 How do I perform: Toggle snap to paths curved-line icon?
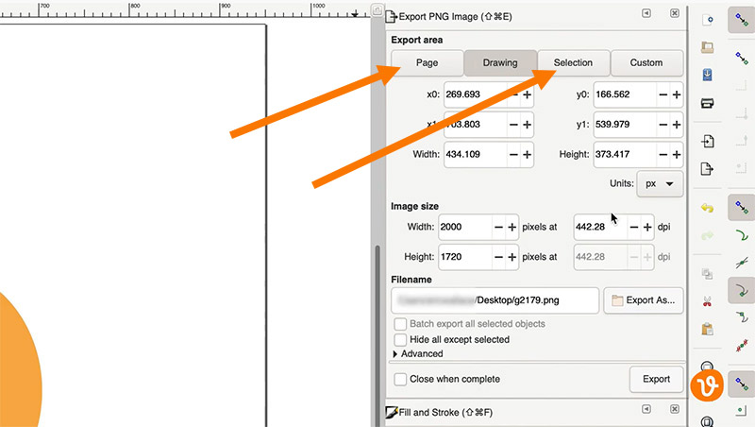click(x=742, y=235)
